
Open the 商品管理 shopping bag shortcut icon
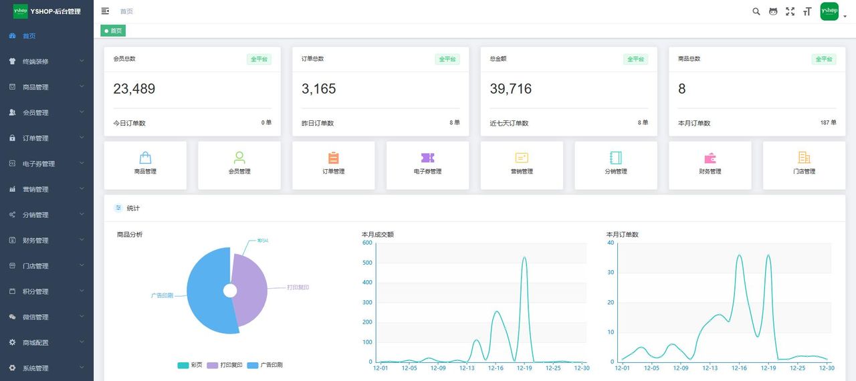pyautogui.click(x=145, y=158)
